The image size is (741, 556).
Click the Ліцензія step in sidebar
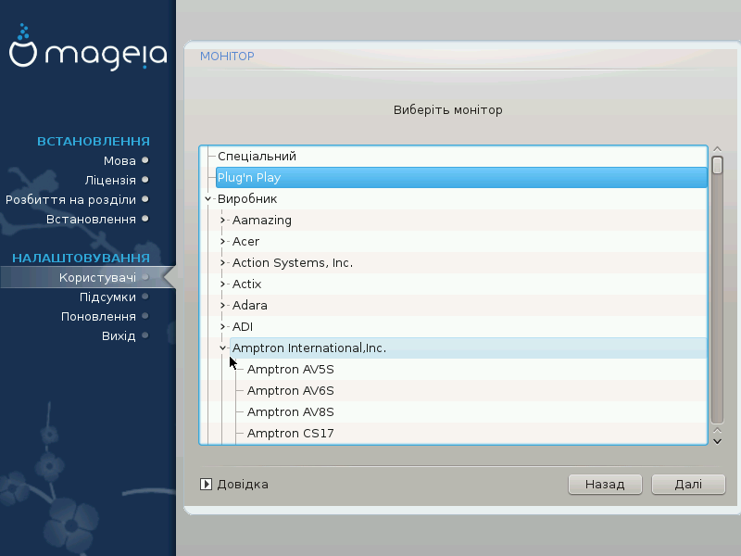(110, 180)
